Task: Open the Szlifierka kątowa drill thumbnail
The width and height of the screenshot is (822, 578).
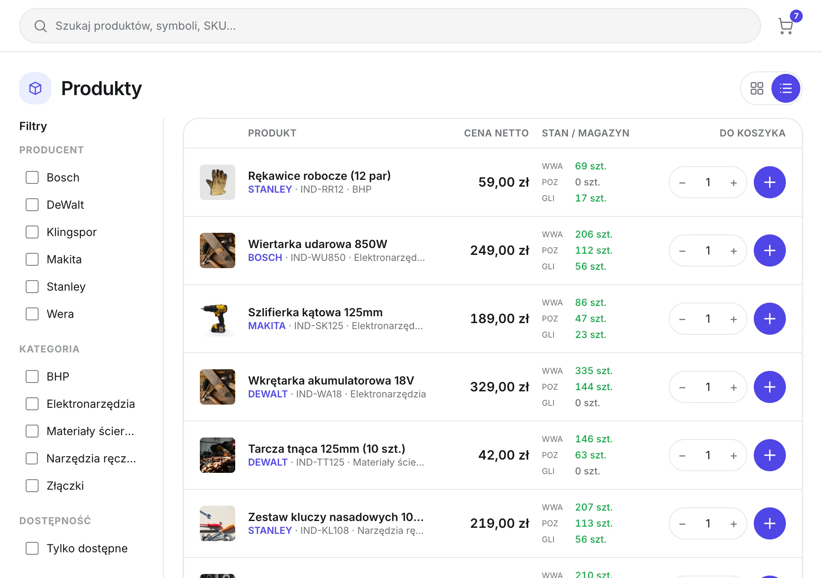Action: pyautogui.click(x=218, y=319)
